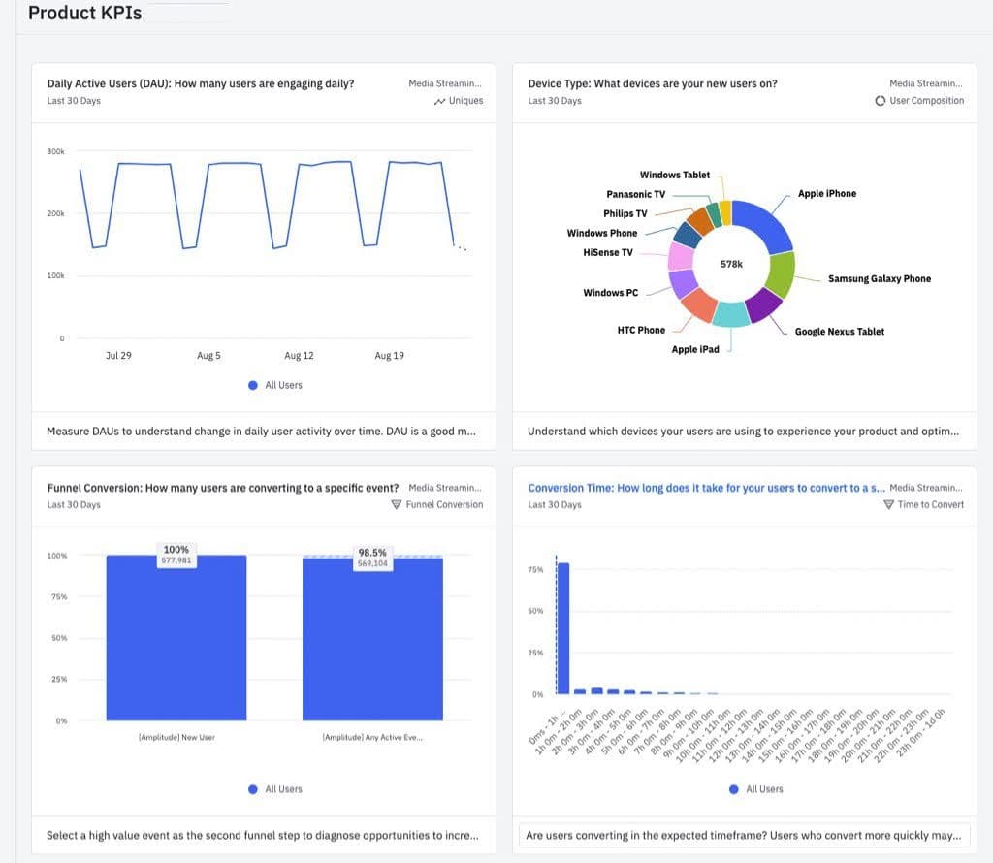Click the Google Nexus Tablet purple segment
The image size is (993, 863).
pyautogui.click(x=762, y=304)
